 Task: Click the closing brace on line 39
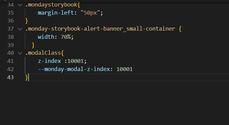point(33,45)
